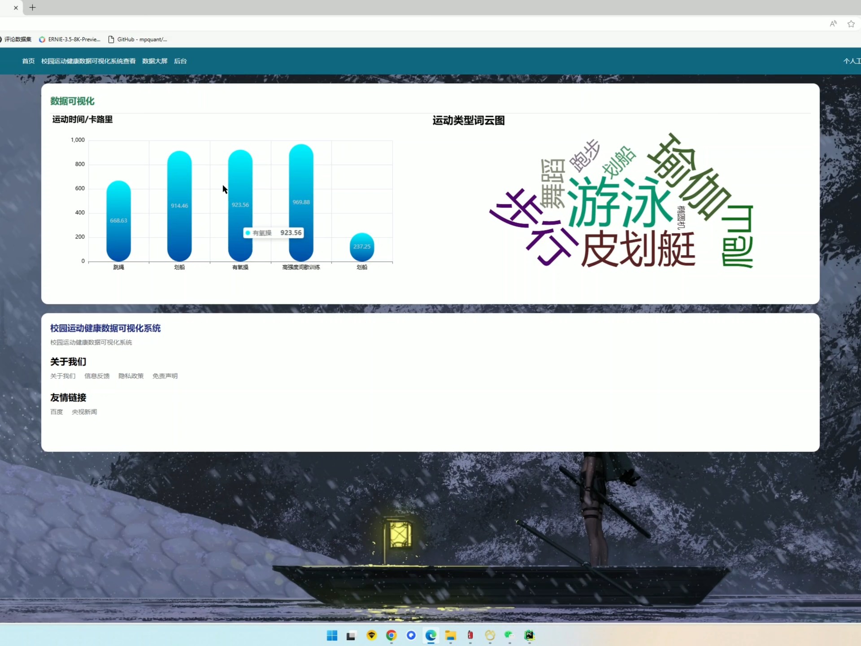Open Task View from the taskbar

(351, 636)
